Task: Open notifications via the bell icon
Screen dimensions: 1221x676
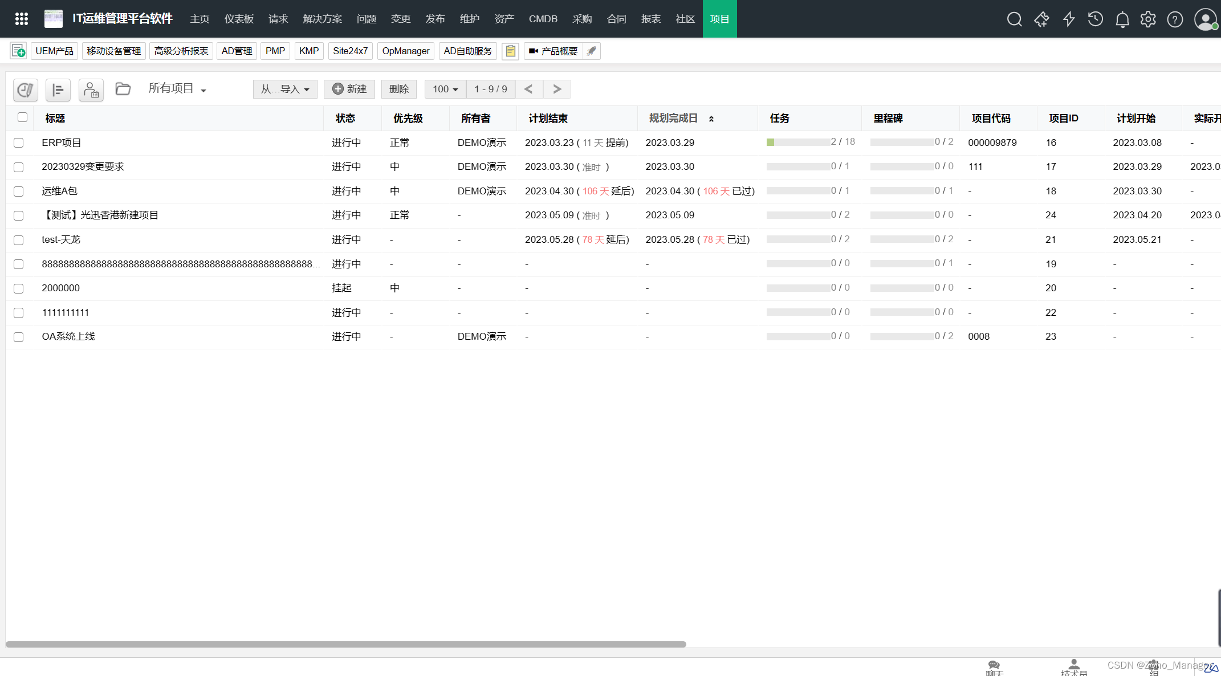Action: [x=1122, y=19]
